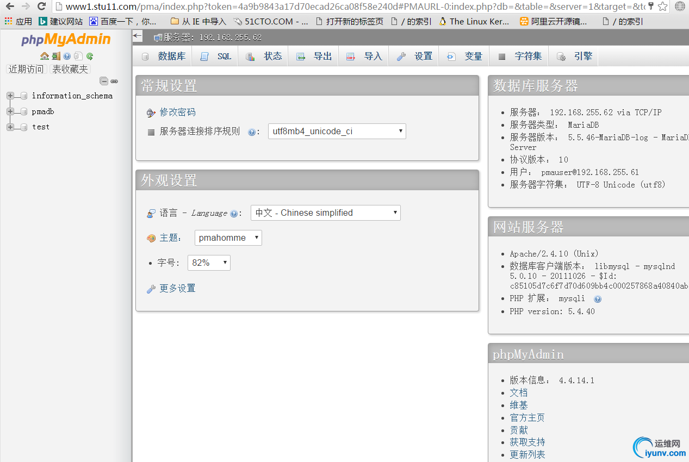Expand the test database node
Screen dimensions: 689x462
(10, 127)
